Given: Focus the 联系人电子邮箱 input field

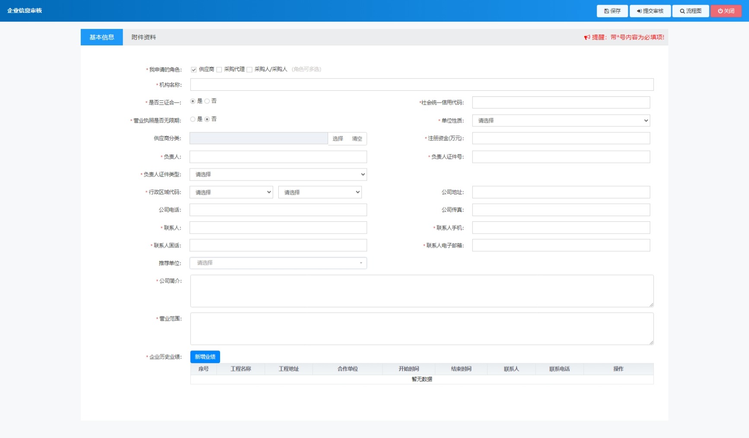Looking at the screenshot, I should (561, 245).
